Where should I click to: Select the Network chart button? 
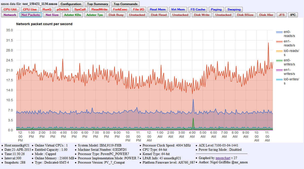point(10,15)
